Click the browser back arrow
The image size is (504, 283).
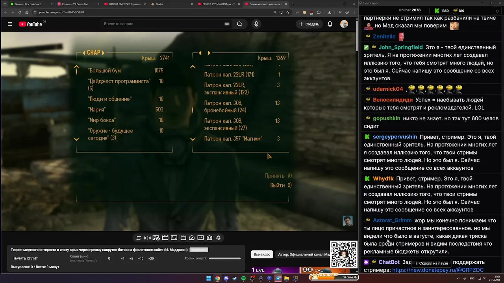click(5, 12)
